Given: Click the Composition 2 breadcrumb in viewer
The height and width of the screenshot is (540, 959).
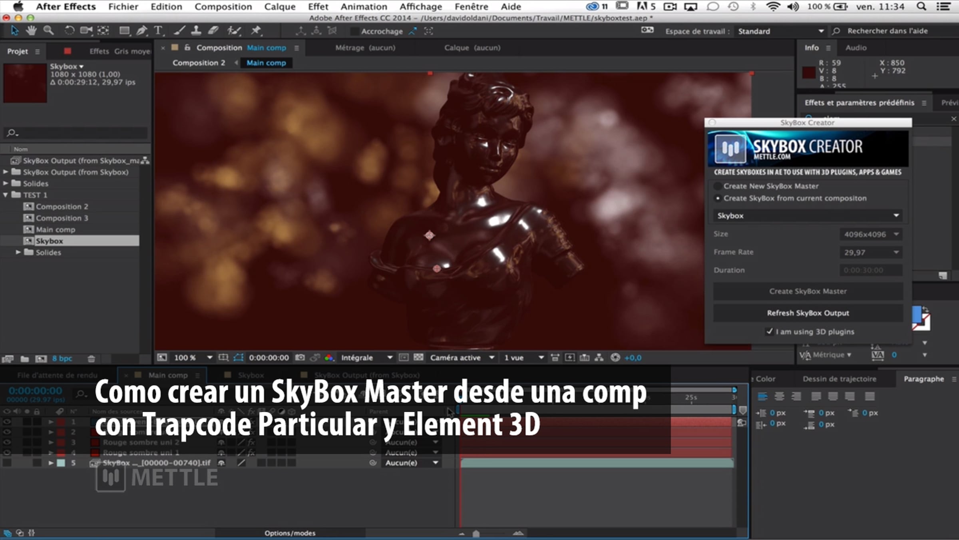Looking at the screenshot, I should [x=199, y=63].
